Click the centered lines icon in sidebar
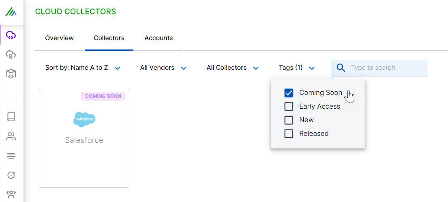This screenshot has height=202, width=448. pos(11,156)
